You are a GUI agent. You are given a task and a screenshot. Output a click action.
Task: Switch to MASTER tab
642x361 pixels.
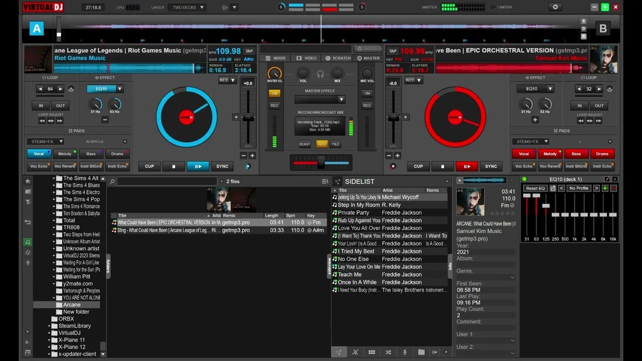[369, 58]
